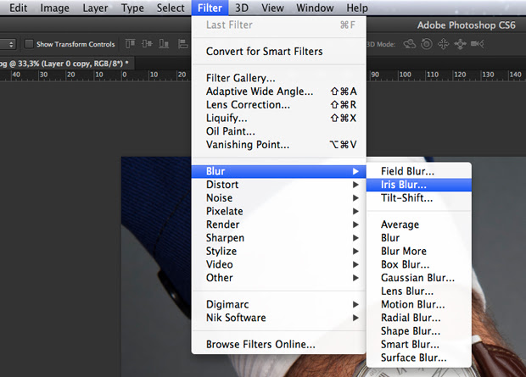
Task: Click the highlighted Blur submenu entry
Action: pyautogui.click(x=279, y=171)
